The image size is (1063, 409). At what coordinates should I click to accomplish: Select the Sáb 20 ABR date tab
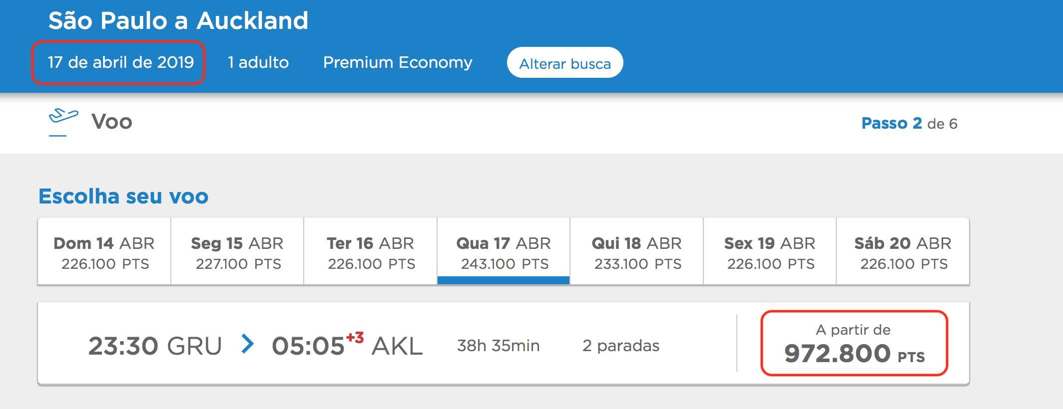[x=903, y=251]
